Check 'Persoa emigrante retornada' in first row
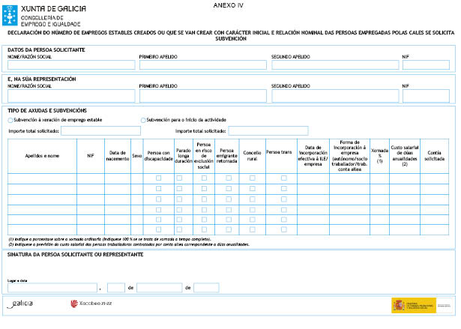 [x=228, y=178]
